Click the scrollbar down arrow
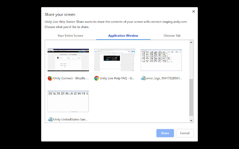 coord(191,120)
